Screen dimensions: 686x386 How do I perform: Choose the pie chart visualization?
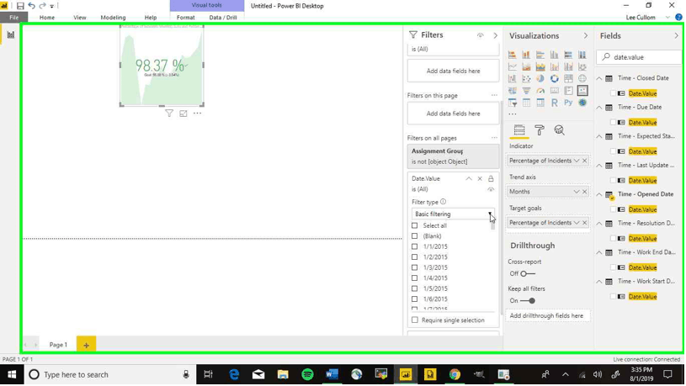(540, 79)
